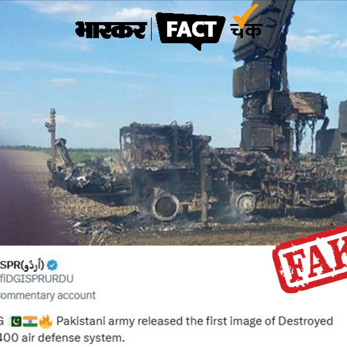Click the red FAKE stamp

311,259
